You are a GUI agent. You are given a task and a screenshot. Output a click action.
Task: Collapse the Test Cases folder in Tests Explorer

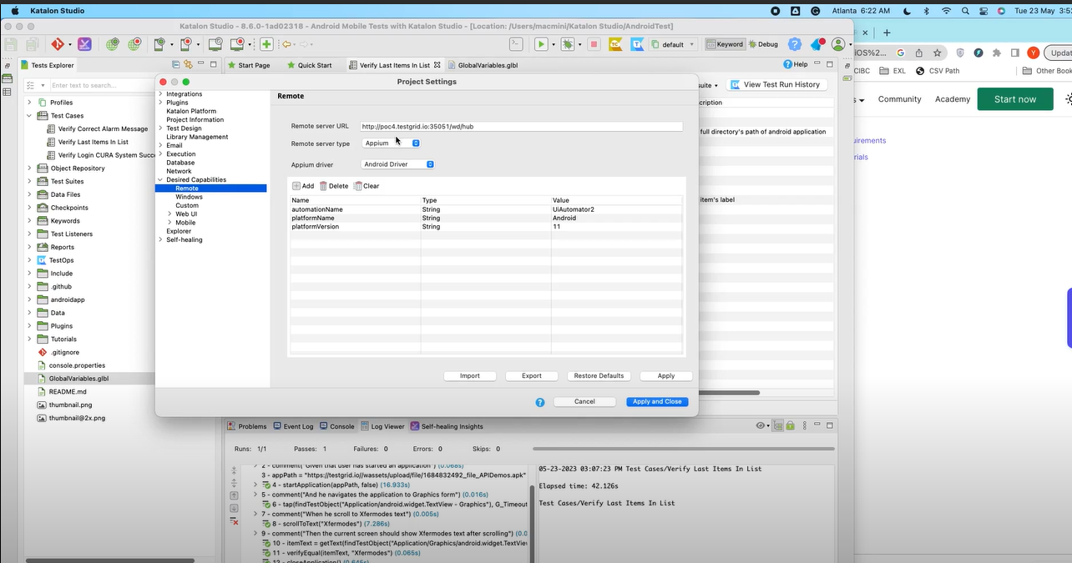click(x=30, y=116)
